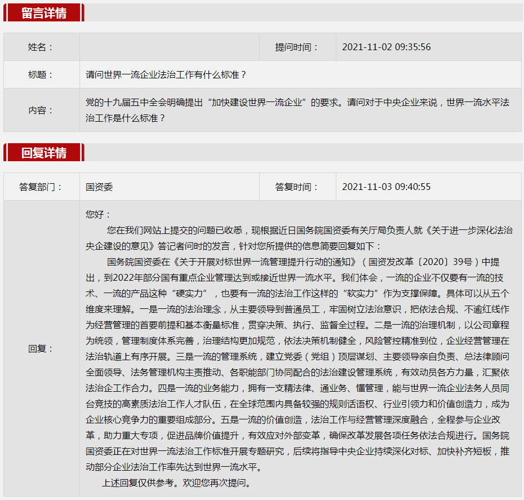
Task: Click the 留言详情 section header
Action: (x=43, y=13)
